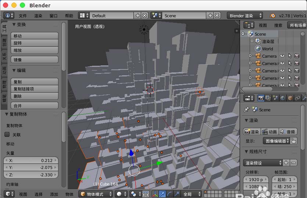Open the 全局 transform orientation dropdown
The width and height of the screenshot is (307, 198).
pyautogui.click(x=191, y=194)
